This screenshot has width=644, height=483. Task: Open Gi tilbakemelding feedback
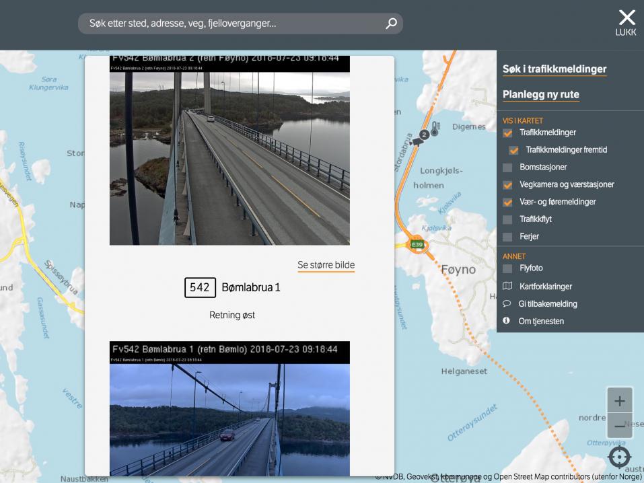tap(547, 304)
